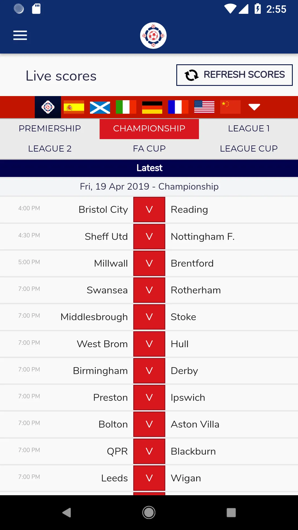Select the Germany flag icon
Image resolution: width=298 pixels, height=530 pixels.
pyautogui.click(x=152, y=107)
